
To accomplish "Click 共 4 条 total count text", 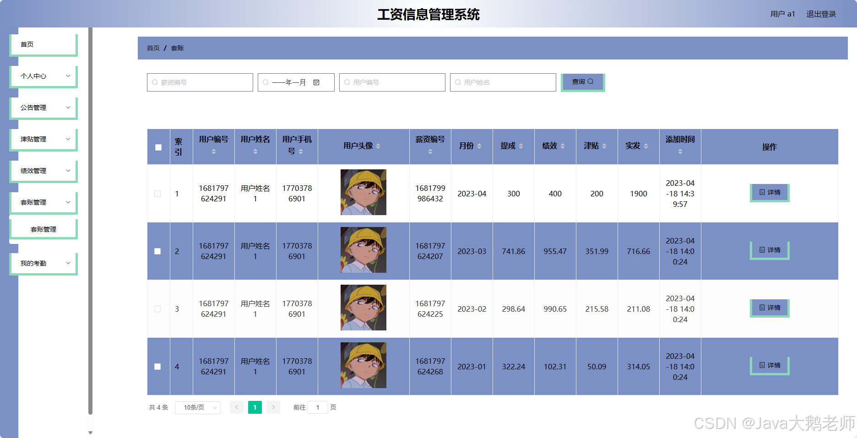I will [158, 407].
